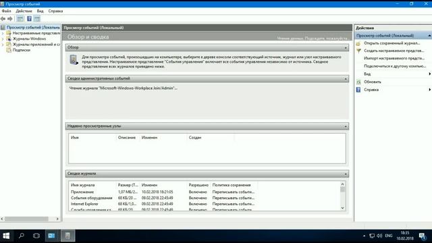This screenshot has width=432, height=243.
Task: Collapse the Сводка журнала section
Action: tap(346, 174)
